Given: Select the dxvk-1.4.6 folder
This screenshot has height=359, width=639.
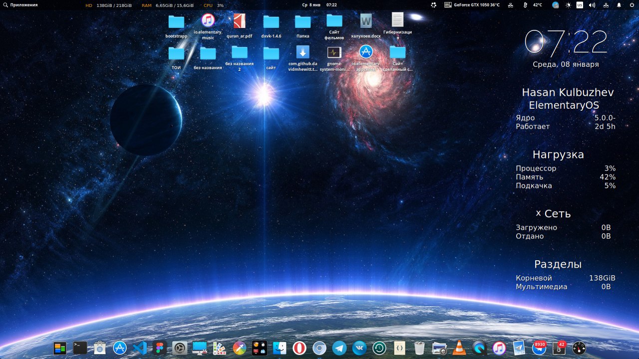Looking at the screenshot, I should [x=271, y=26].
